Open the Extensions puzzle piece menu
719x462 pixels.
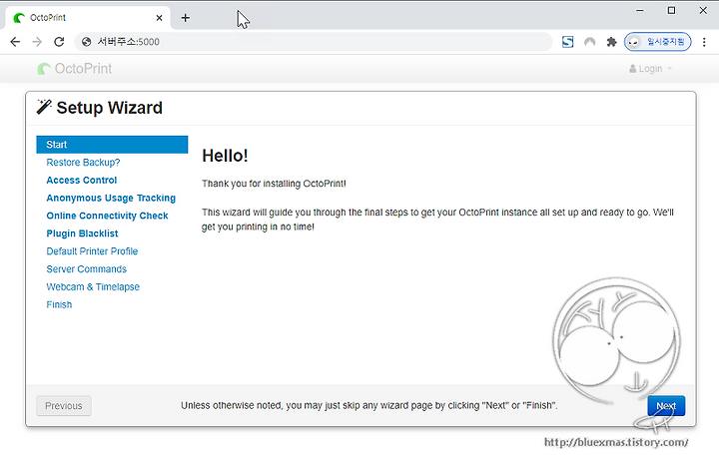[612, 42]
